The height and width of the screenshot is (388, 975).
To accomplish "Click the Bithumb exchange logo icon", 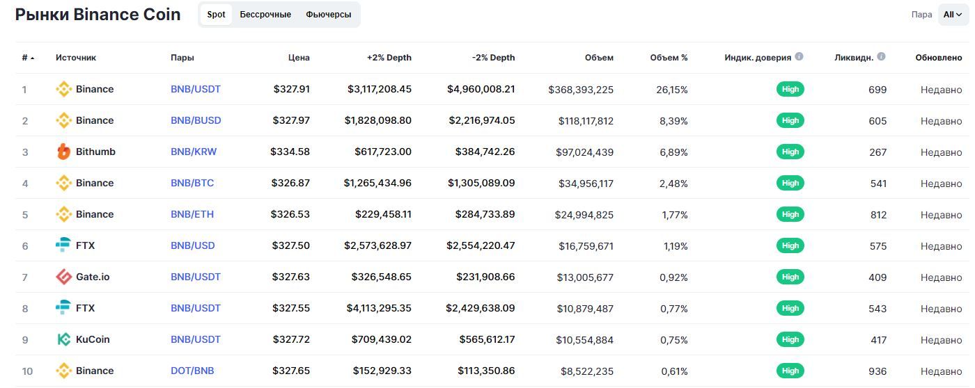I will click(63, 152).
